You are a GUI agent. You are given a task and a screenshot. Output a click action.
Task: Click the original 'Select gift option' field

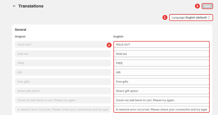point(63,91)
